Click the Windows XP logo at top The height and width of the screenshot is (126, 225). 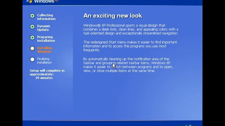point(43,1)
